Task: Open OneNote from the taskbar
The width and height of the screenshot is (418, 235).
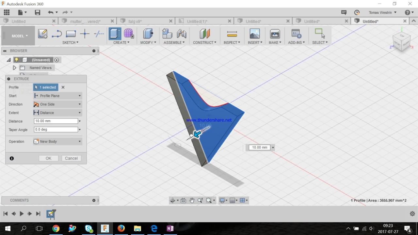Action: [170, 228]
